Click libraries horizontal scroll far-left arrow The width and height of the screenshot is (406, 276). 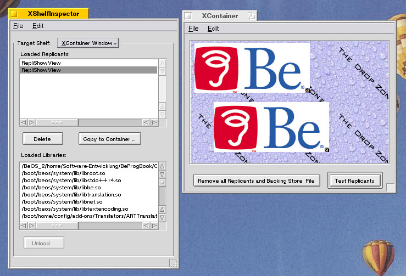tap(24, 226)
